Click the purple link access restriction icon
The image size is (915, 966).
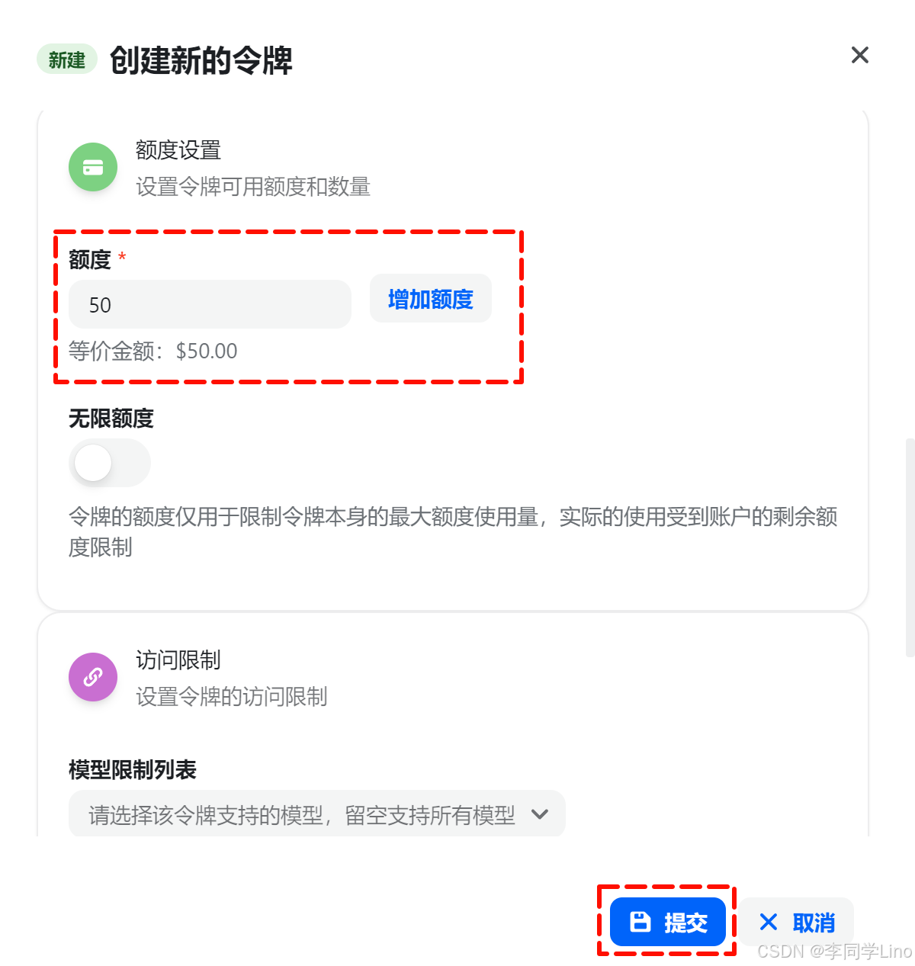click(93, 677)
